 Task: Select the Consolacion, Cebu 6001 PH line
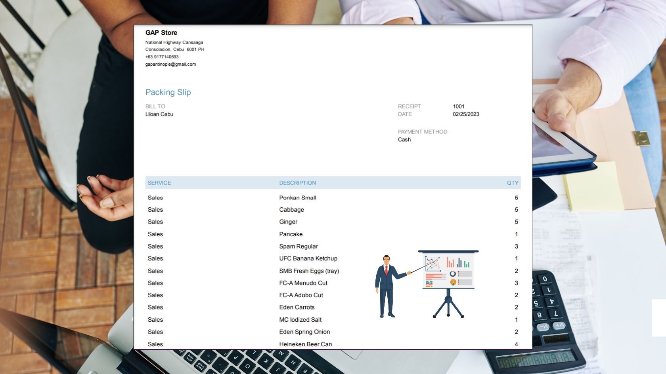tap(175, 49)
